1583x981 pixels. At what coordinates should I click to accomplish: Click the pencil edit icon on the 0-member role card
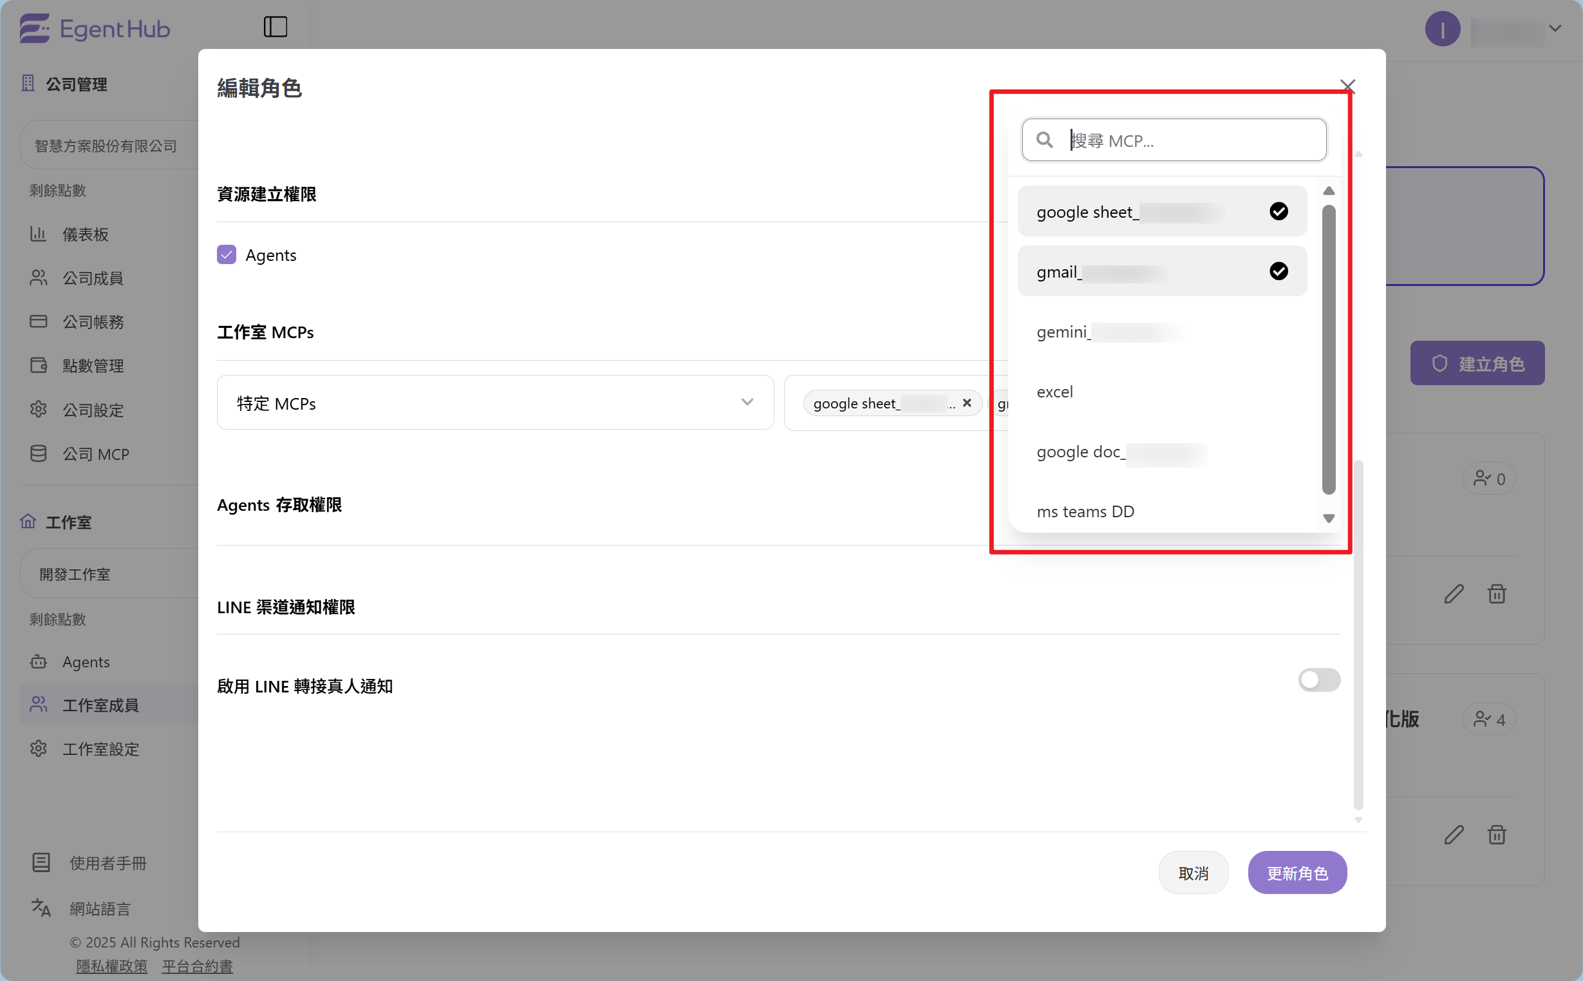1454,594
